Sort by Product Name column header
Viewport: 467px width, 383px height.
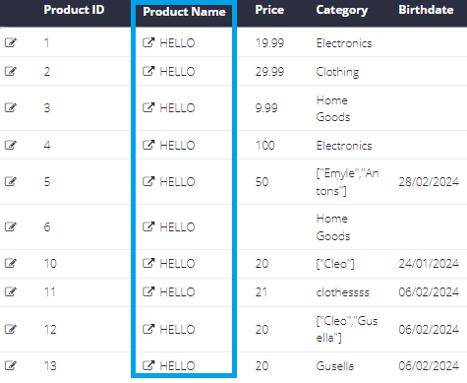[184, 12]
